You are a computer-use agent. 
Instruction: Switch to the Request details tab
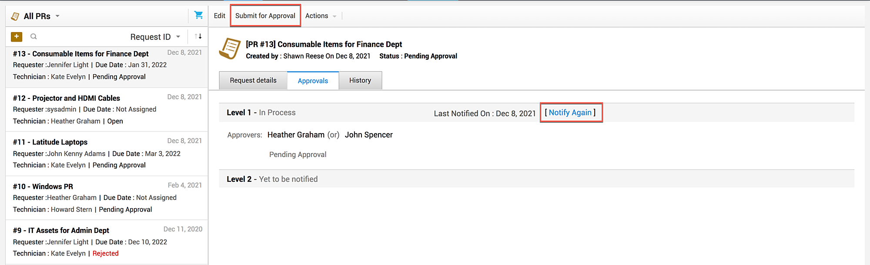[x=253, y=81]
